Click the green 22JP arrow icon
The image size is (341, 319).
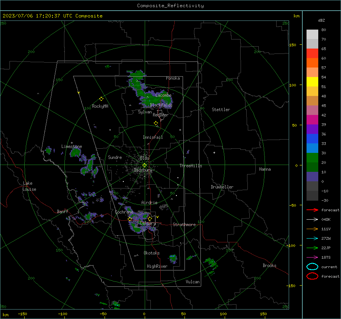(x=312, y=248)
